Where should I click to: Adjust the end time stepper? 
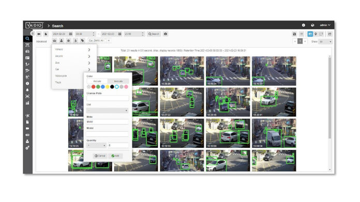pos(143,34)
